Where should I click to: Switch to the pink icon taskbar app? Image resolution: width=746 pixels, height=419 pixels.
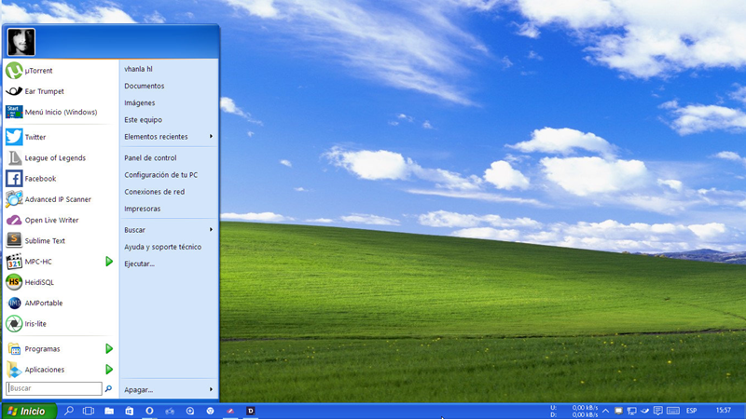(x=230, y=411)
